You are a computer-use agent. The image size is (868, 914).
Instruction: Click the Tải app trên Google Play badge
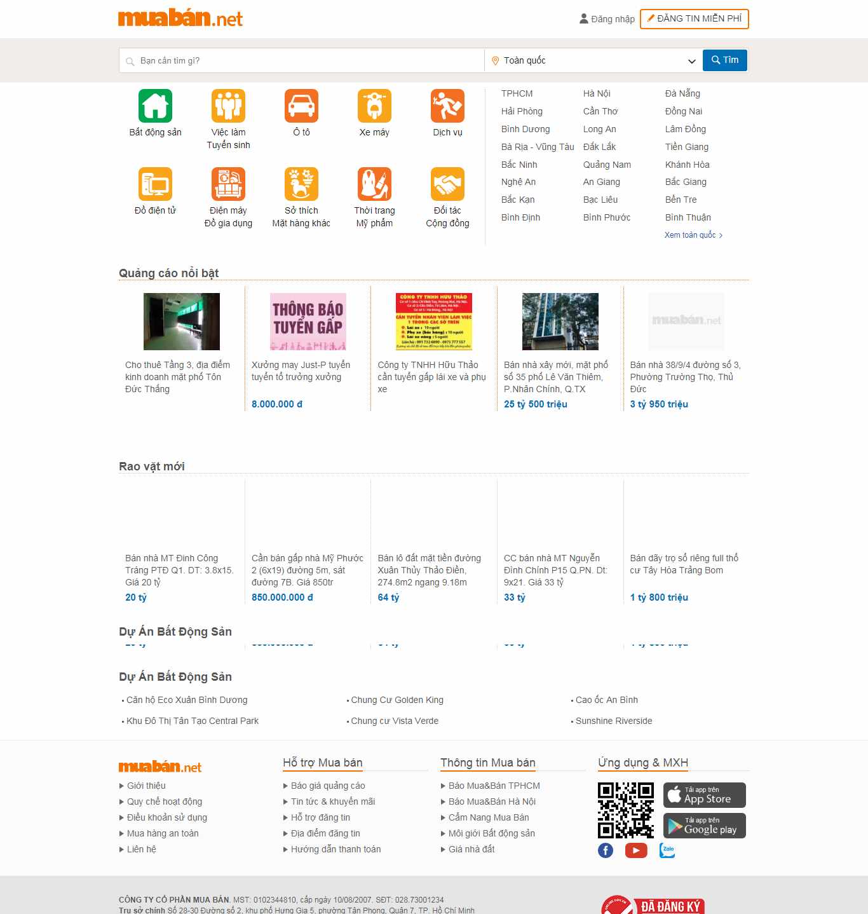[x=703, y=825]
